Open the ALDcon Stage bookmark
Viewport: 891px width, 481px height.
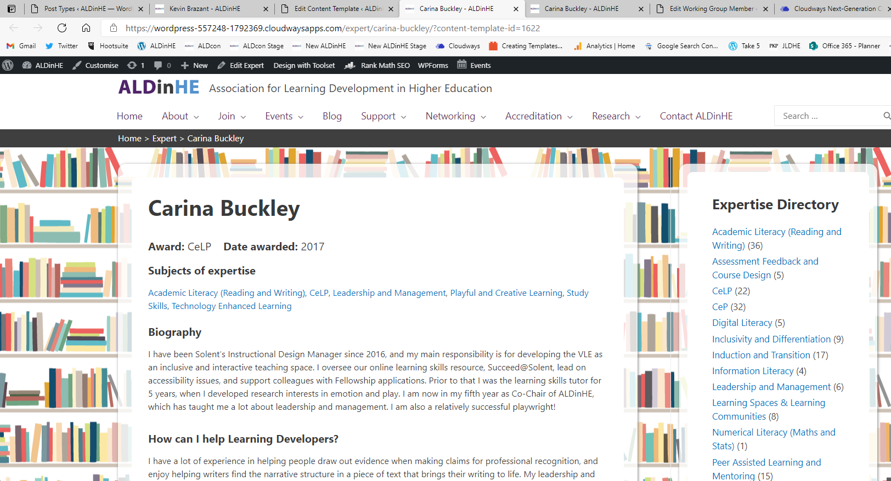(256, 46)
